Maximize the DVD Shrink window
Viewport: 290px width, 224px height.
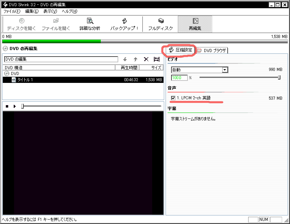pos(278,4)
